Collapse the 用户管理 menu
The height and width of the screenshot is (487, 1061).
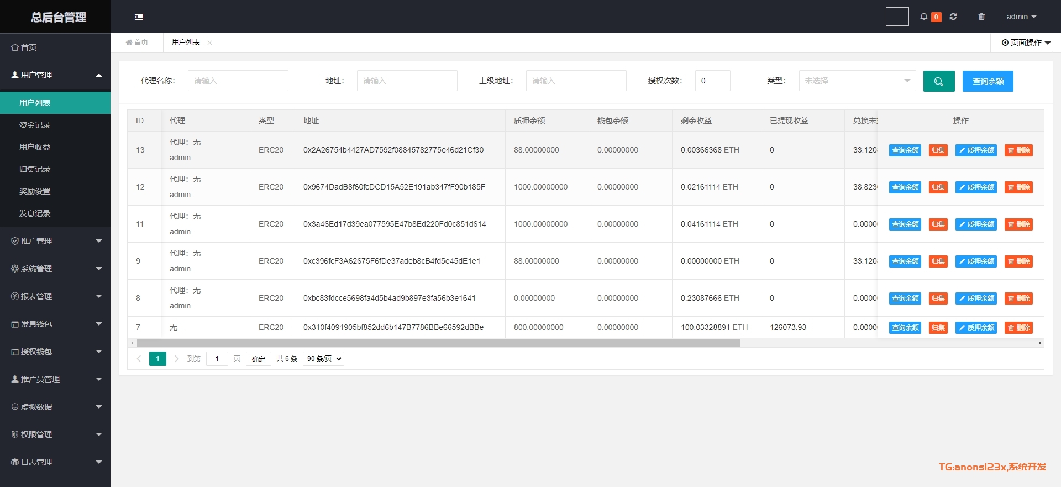[55, 75]
